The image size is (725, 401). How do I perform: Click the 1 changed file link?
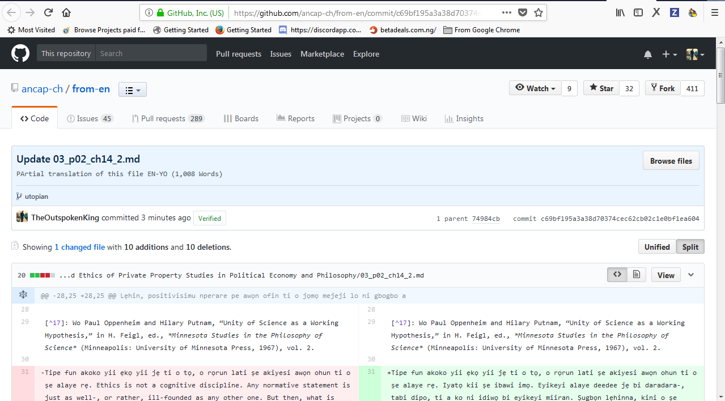[80, 247]
